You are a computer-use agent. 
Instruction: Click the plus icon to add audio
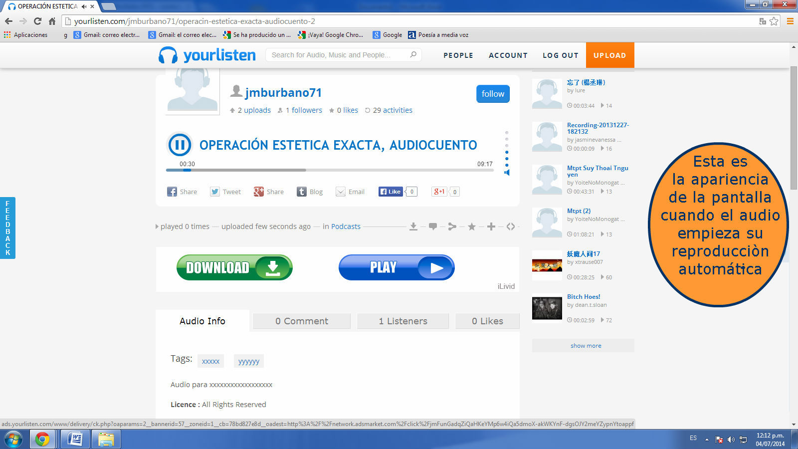pyautogui.click(x=491, y=226)
